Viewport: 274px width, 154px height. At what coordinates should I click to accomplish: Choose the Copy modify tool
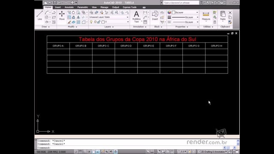(69, 12)
